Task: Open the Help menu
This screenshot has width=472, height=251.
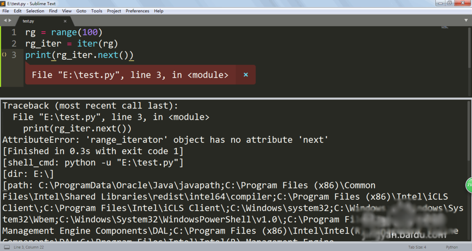Action: [x=159, y=11]
